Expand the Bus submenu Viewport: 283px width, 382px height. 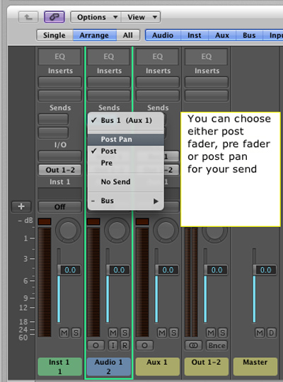(126, 201)
